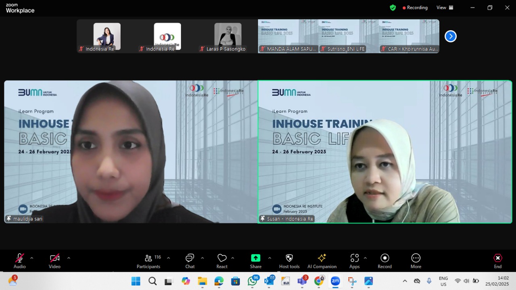Image resolution: width=516 pixels, height=290 pixels.
Task: End the meeting with End button
Action: 498,261
